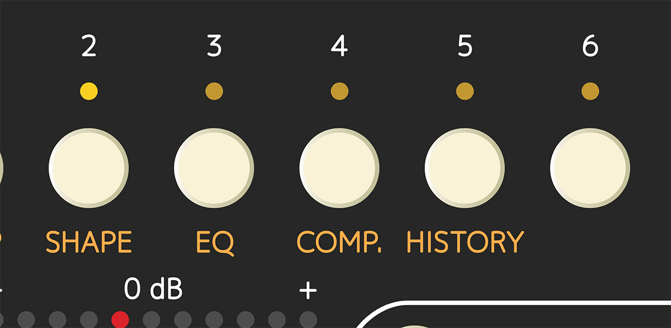Click the SHAPE label text
Viewport: 671px width, 328px height.
click(89, 242)
